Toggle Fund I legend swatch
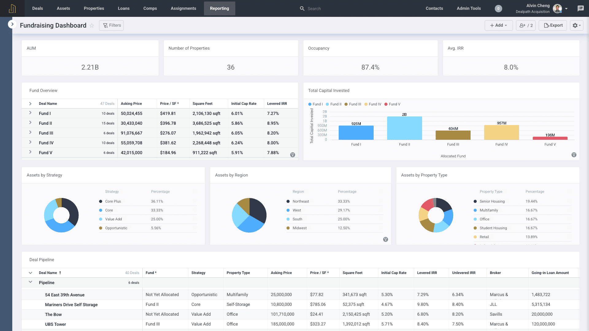 (310, 104)
